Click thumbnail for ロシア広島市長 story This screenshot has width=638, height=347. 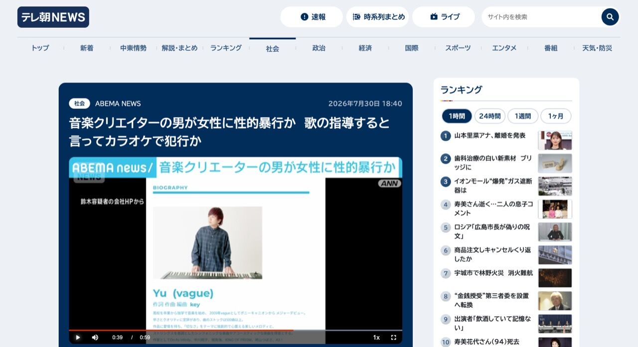(555, 232)
